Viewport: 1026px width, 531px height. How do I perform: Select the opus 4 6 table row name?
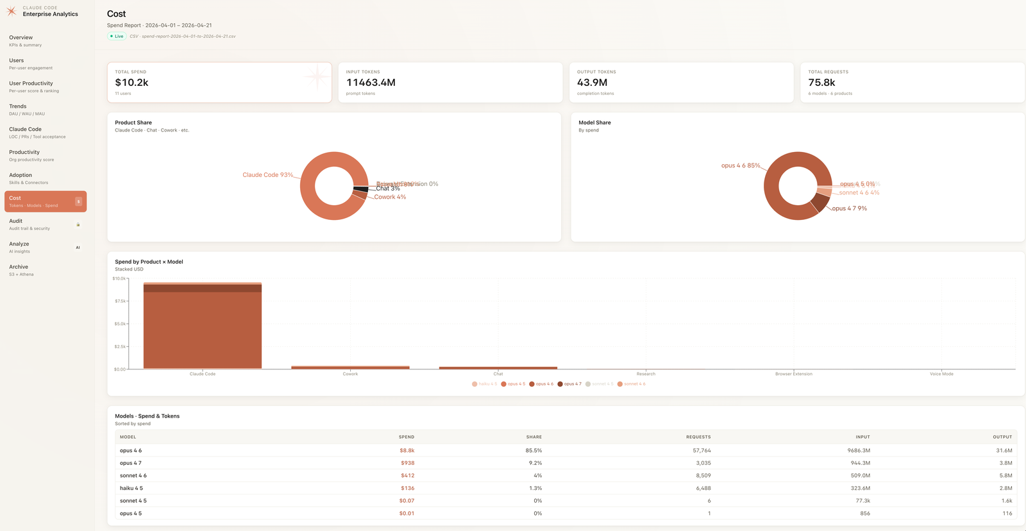tap(131, 450)
